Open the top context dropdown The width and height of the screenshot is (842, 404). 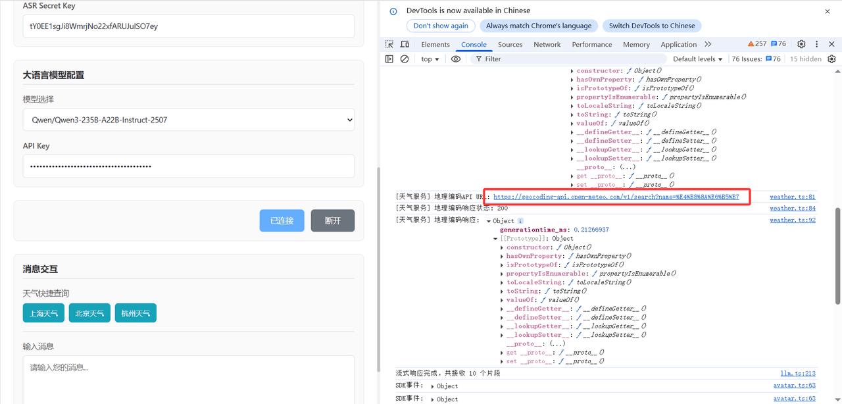pos(430,59)
